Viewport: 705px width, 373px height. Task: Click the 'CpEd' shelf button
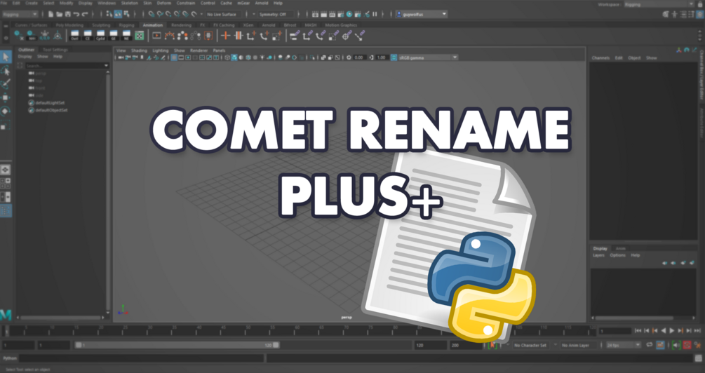tap(101, 36)
